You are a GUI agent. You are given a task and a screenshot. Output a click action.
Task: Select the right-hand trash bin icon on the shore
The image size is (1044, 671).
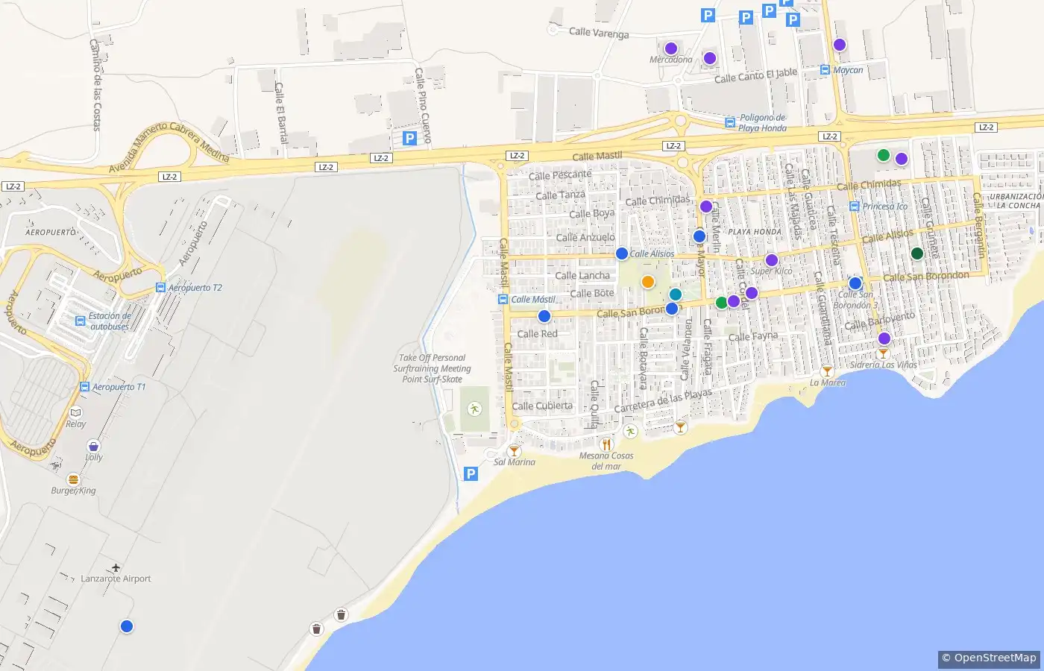pos(341,615)
